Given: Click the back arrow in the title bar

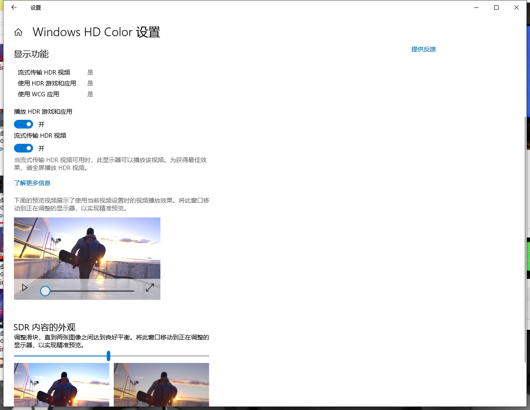Looking at the screenshot, I should click(x=14, y=7).
